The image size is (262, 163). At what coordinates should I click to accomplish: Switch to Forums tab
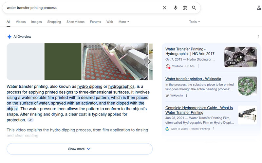pyautogui.click(x=95, y=22)
